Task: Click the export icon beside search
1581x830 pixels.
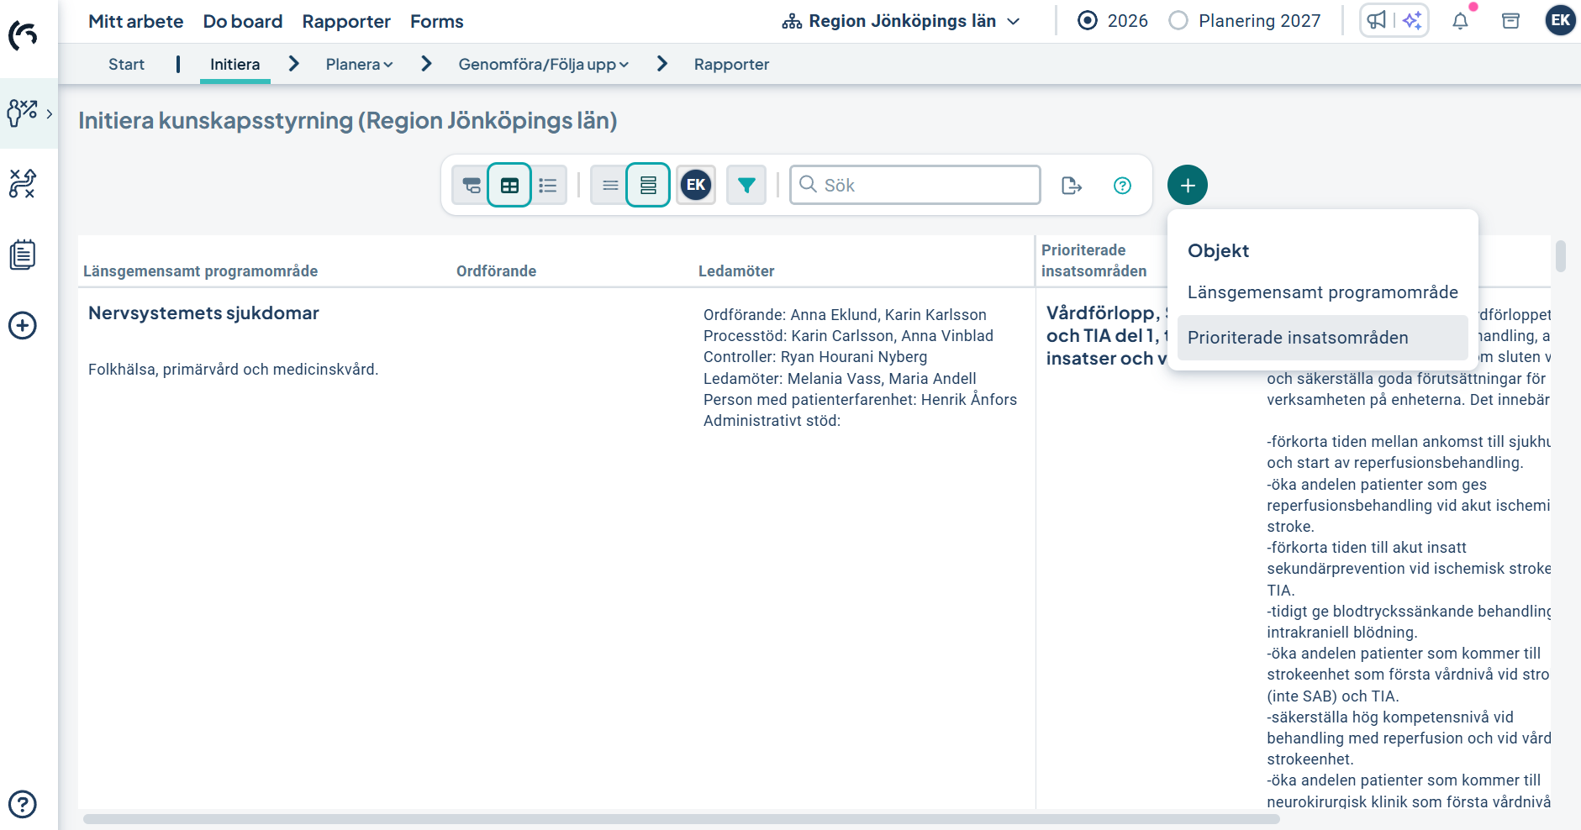Action: pos(1071,186)
